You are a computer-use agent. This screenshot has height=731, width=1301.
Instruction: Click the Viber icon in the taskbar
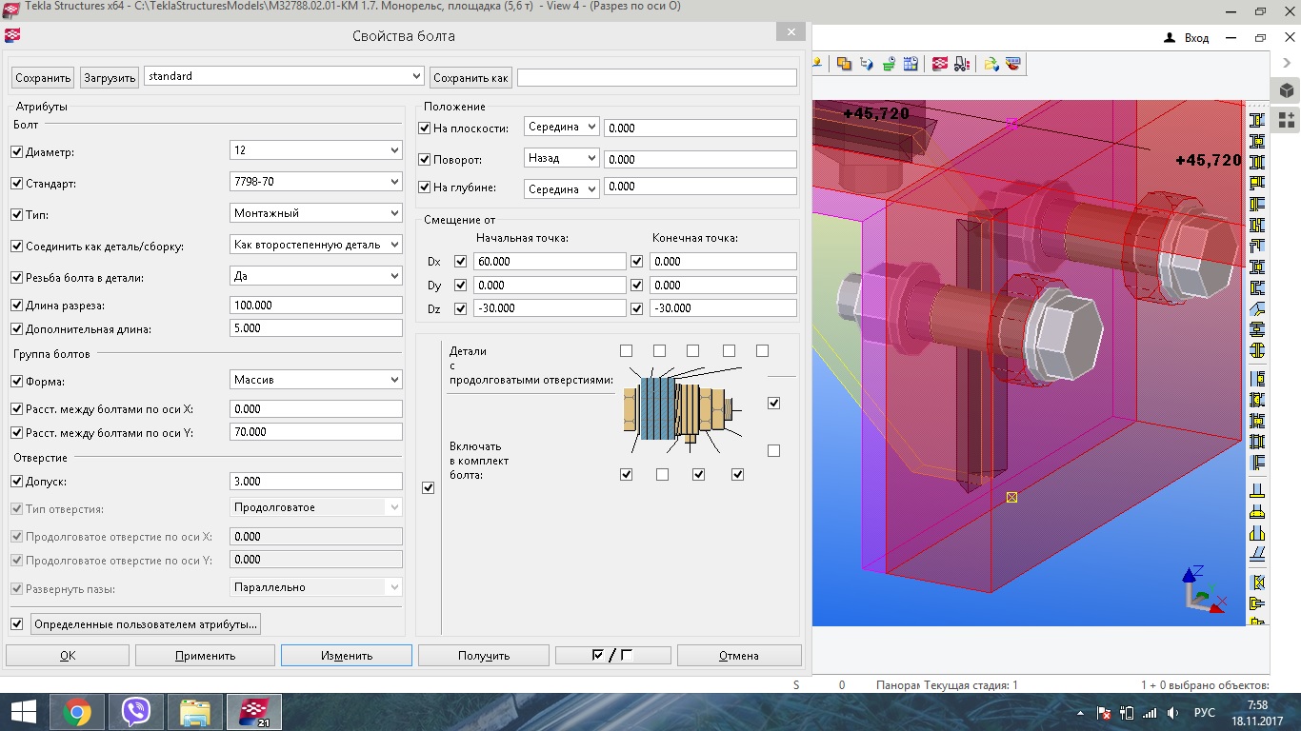point(136,712)
